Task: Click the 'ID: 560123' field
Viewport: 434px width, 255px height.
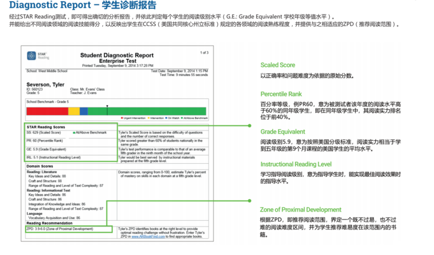Action: pyautogui.click(x=34, y=90)
